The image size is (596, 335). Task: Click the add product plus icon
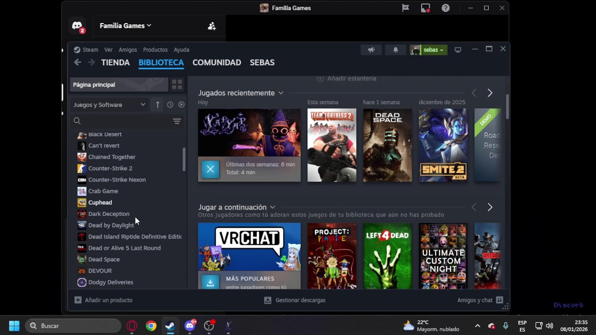pyautogui.click(x=78, y=300)
